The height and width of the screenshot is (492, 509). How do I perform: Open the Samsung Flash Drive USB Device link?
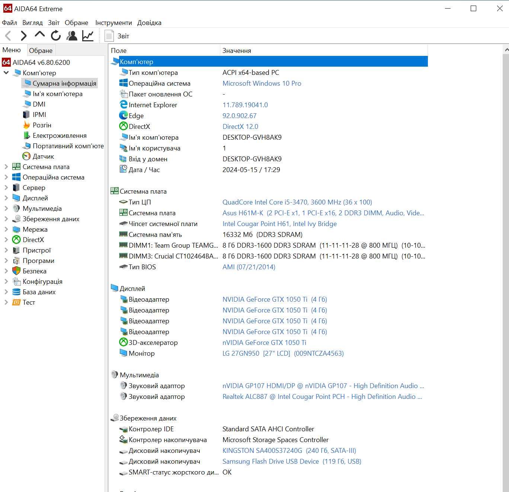[x=292, y=461]
